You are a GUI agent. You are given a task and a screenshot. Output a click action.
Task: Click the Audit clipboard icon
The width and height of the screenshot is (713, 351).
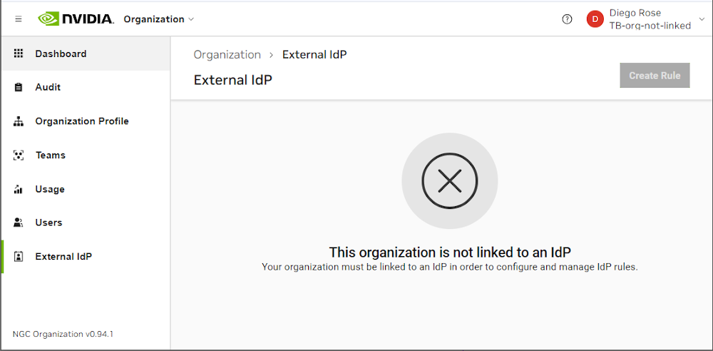pos(19,87)
